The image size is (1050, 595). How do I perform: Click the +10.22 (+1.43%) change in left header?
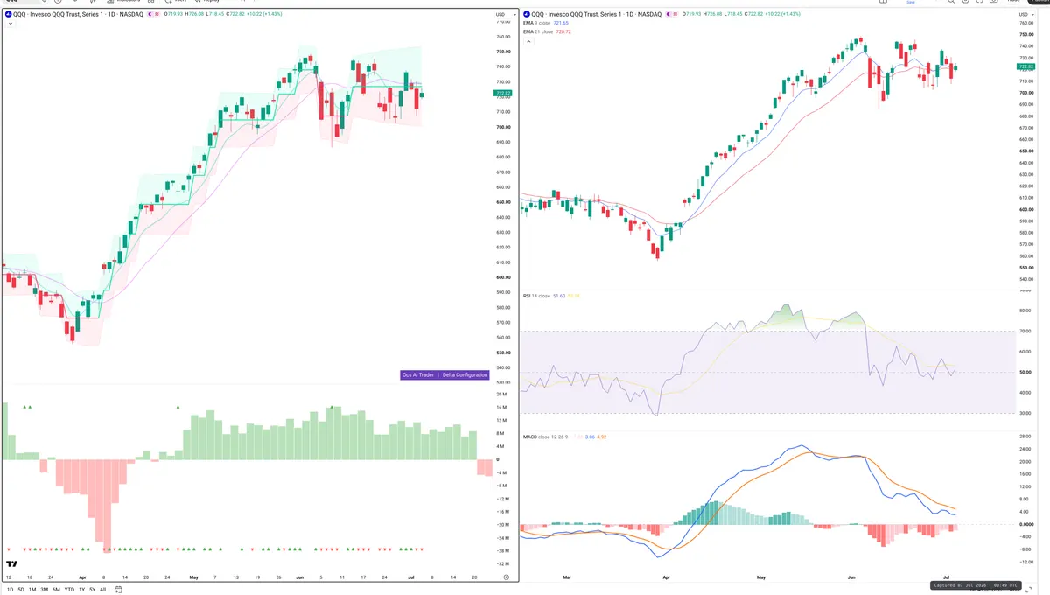tap(266, 14)
